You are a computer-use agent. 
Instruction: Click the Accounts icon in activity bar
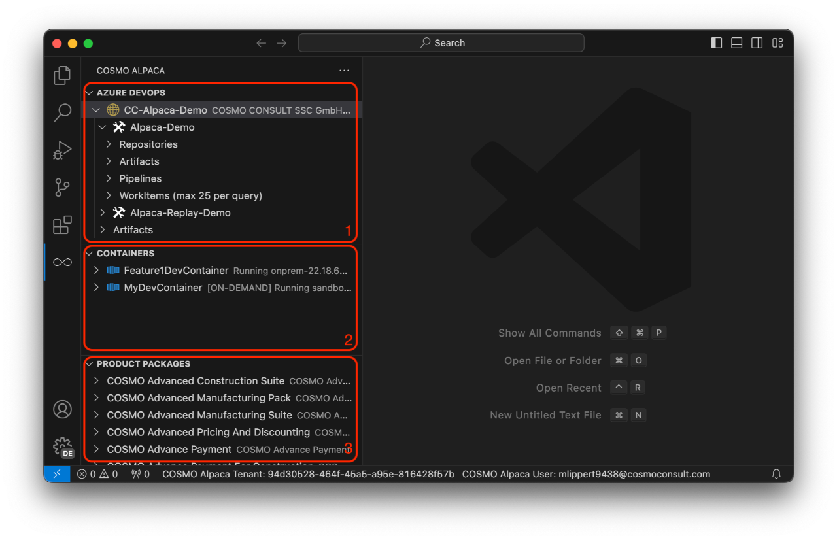(62, 409)
